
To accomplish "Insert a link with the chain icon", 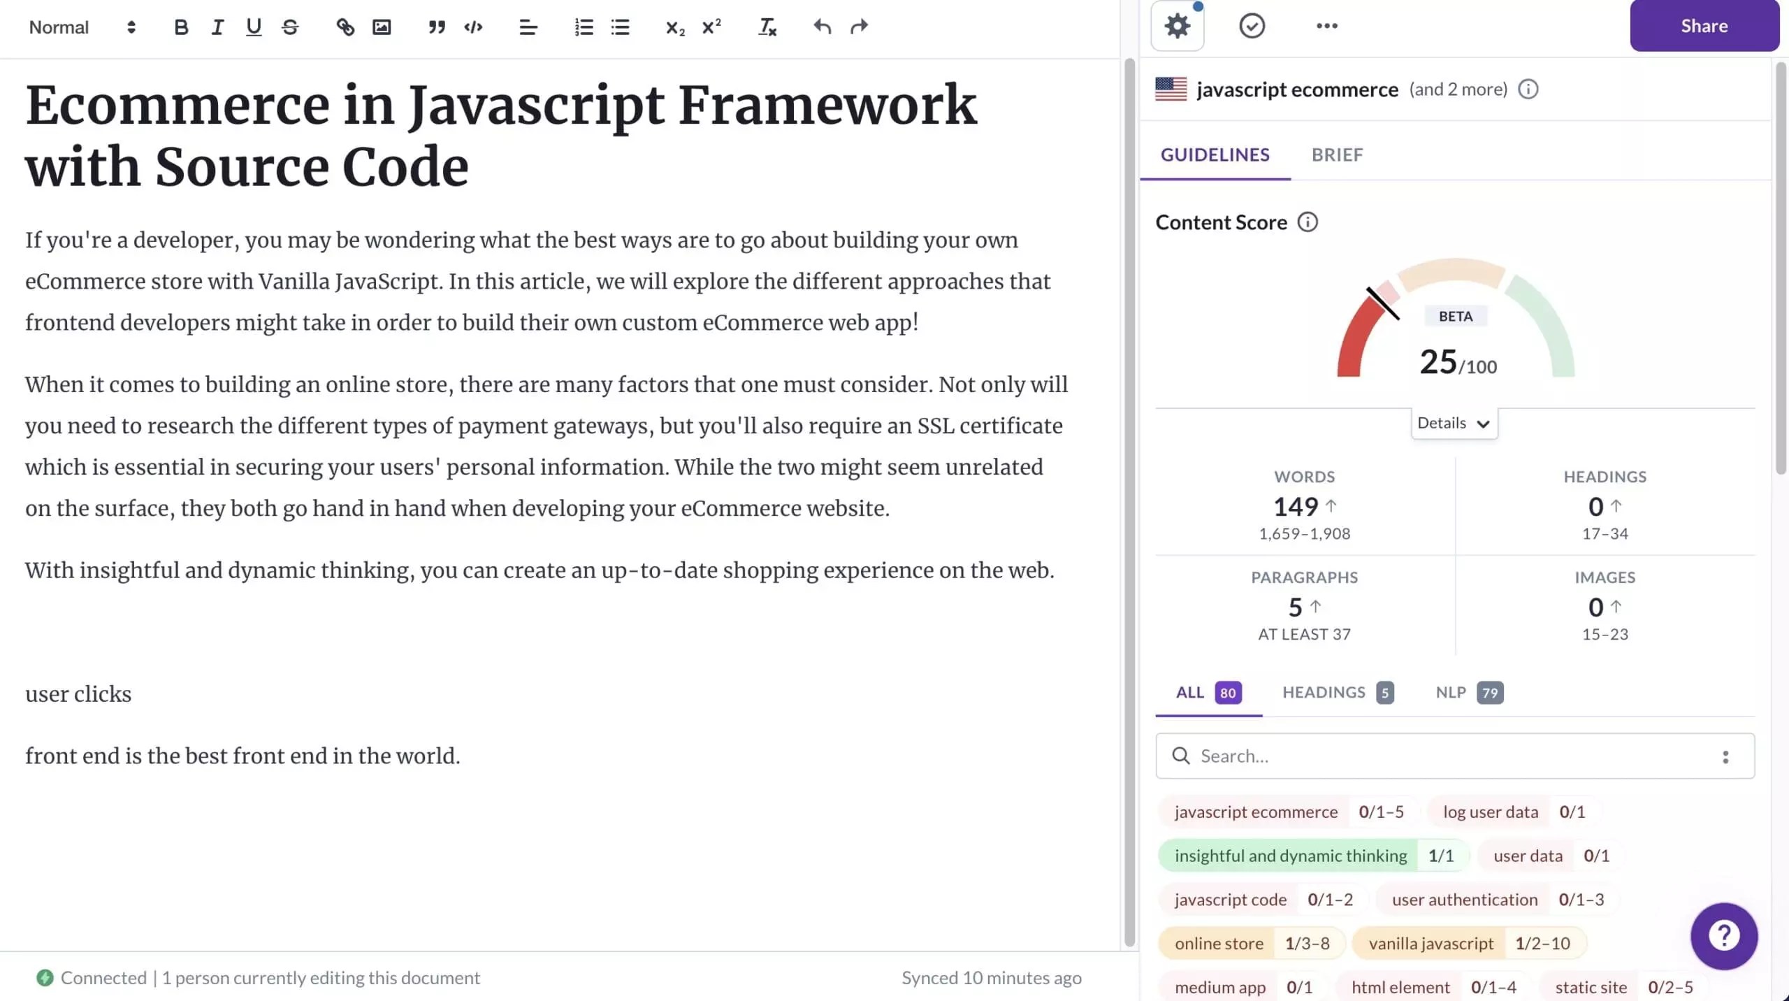I will pyautogui.click(x=345, y=27).
